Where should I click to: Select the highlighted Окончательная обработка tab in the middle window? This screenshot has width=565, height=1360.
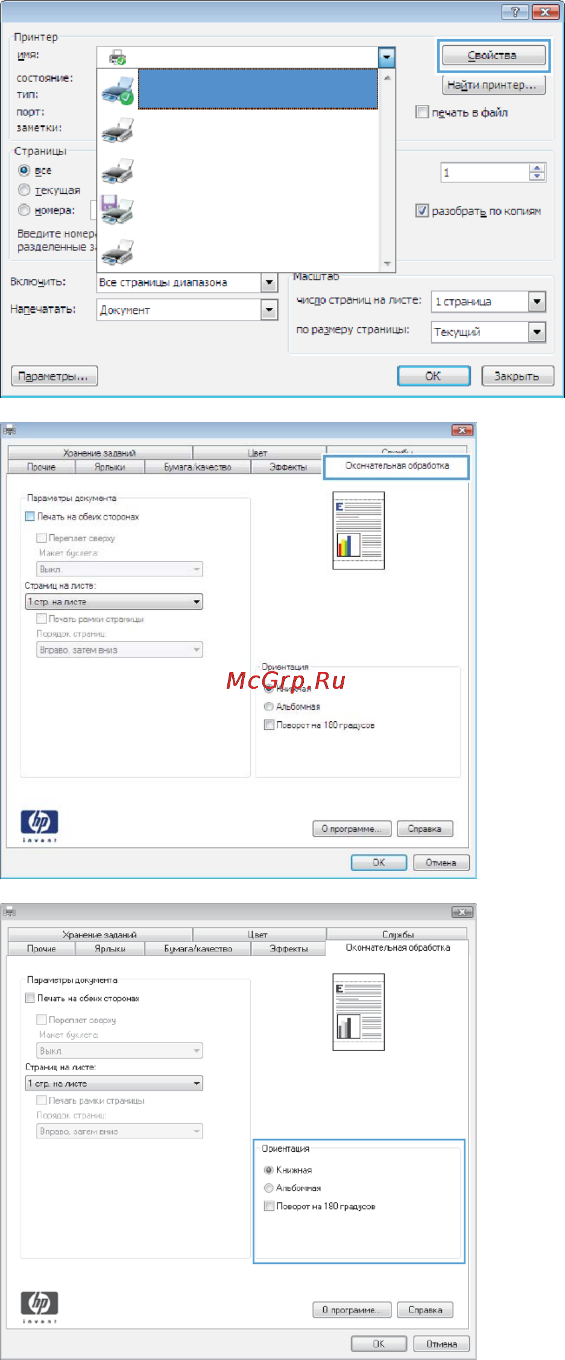tap(397, 465)
